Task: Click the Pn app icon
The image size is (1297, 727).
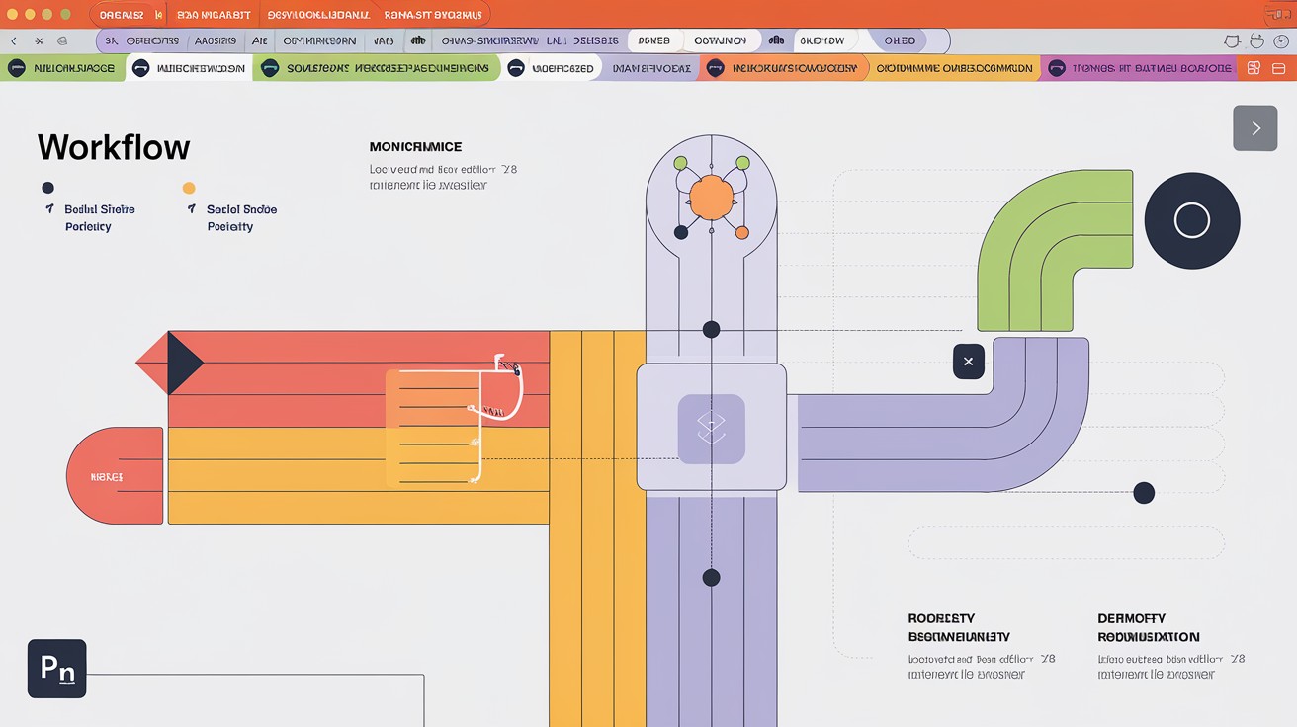Action: pyautogui.click(x=57, y=669)
